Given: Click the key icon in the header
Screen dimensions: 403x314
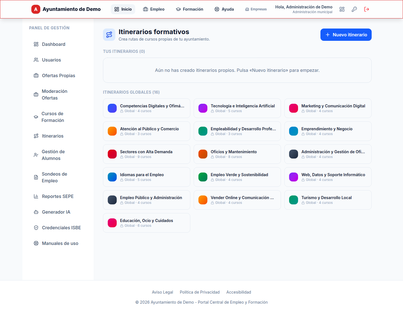Looking at the screenshot, I should 354,9.
